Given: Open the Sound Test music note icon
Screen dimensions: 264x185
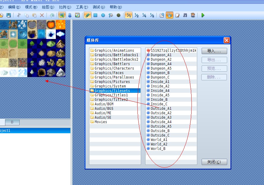Looking at the screenshot, I should point(185,15).
